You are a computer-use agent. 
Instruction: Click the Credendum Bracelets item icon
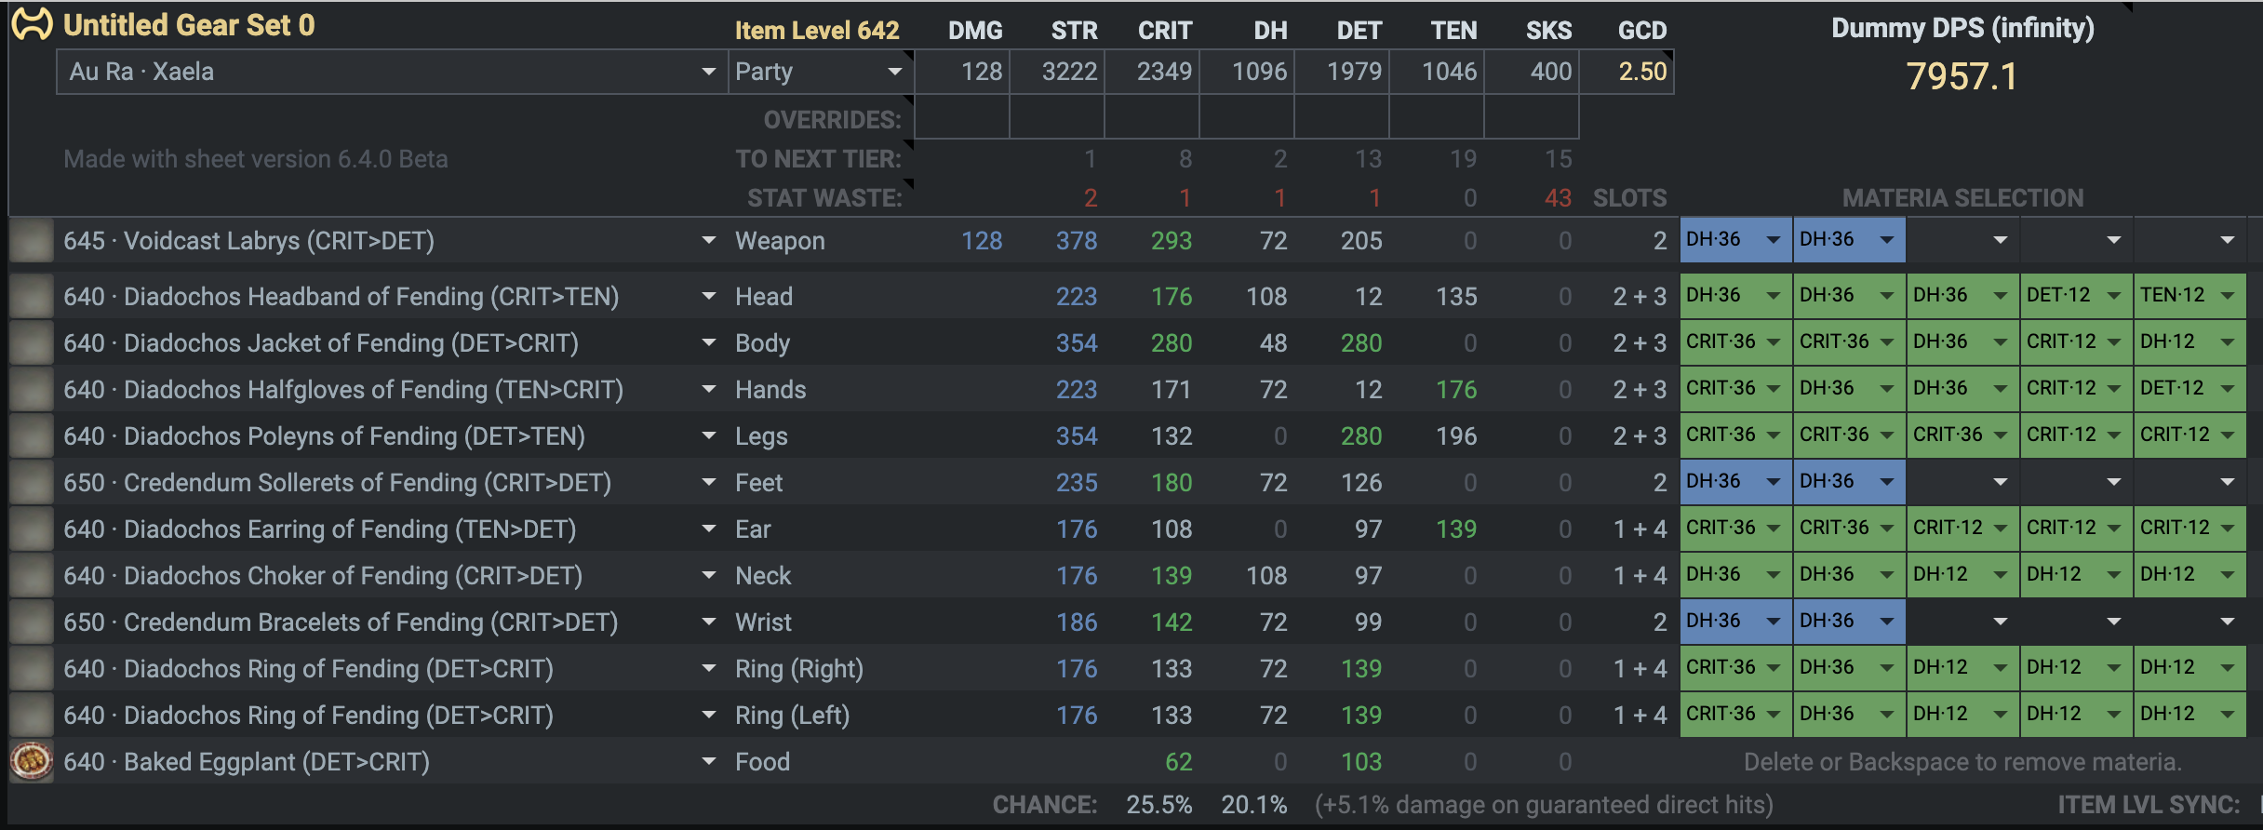[x=32, y=622]
